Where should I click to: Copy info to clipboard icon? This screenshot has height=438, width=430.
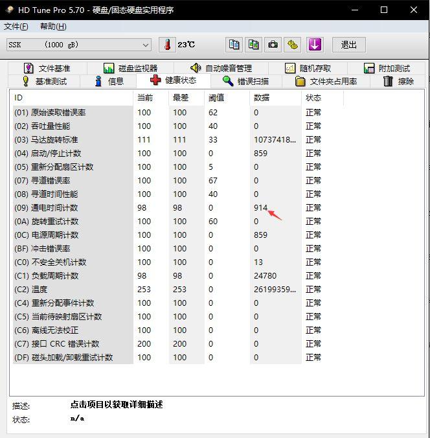coord(234,45)
